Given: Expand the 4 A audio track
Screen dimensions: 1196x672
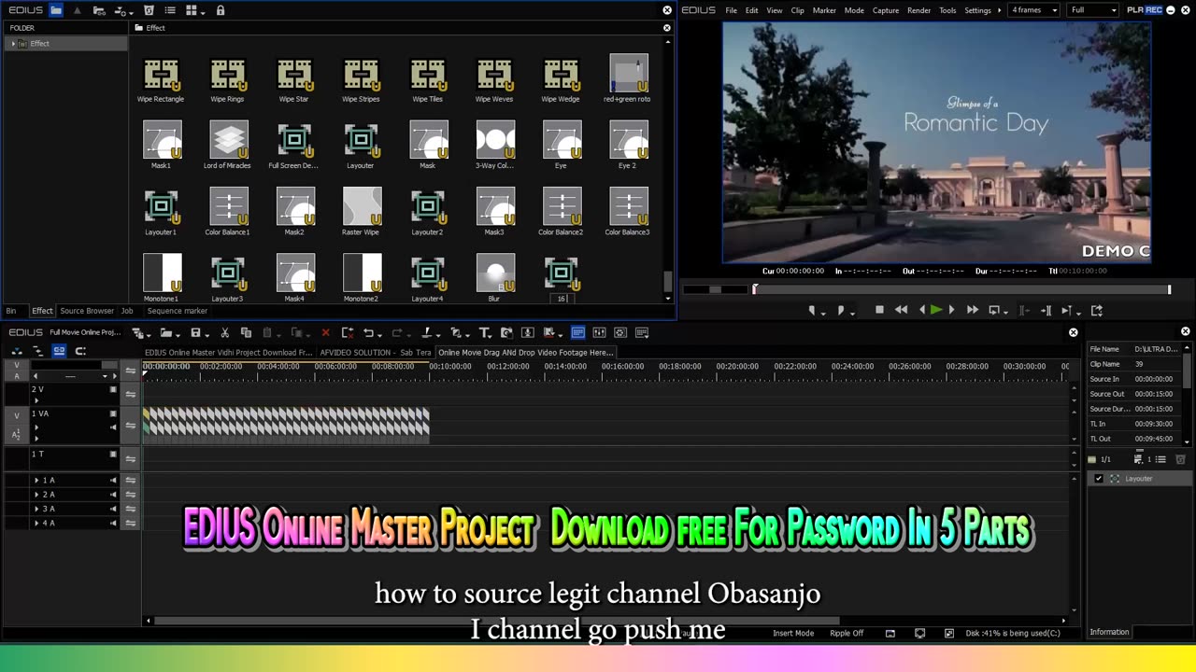Looking at the screenshot, I should click(36, 523).
